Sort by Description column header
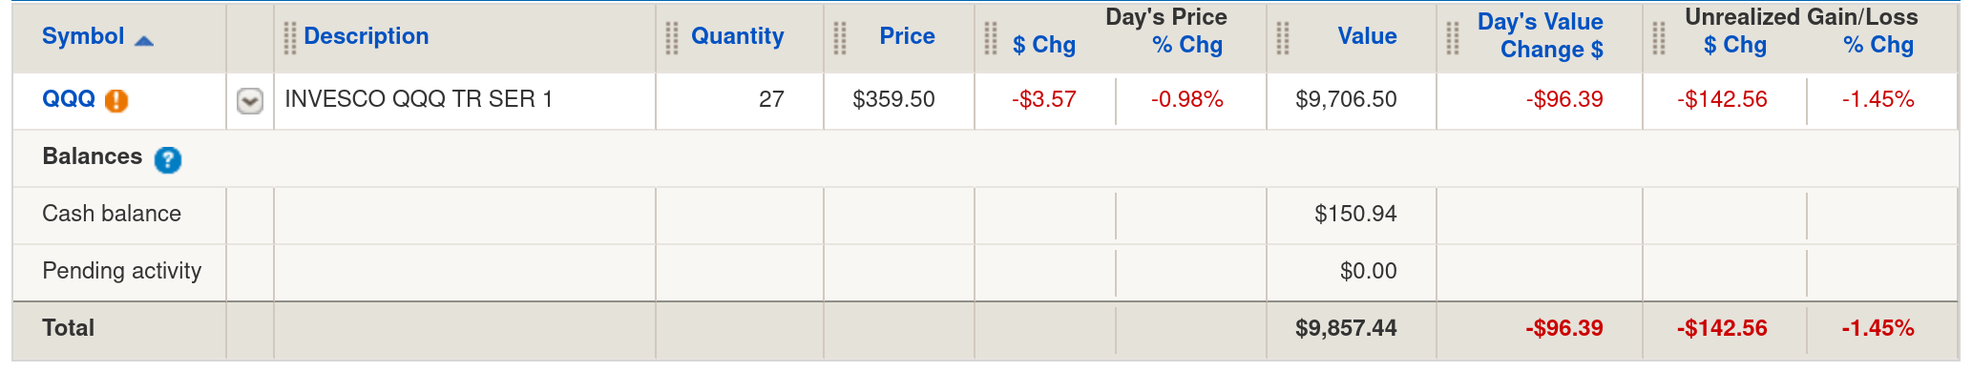 coord(367,36)
